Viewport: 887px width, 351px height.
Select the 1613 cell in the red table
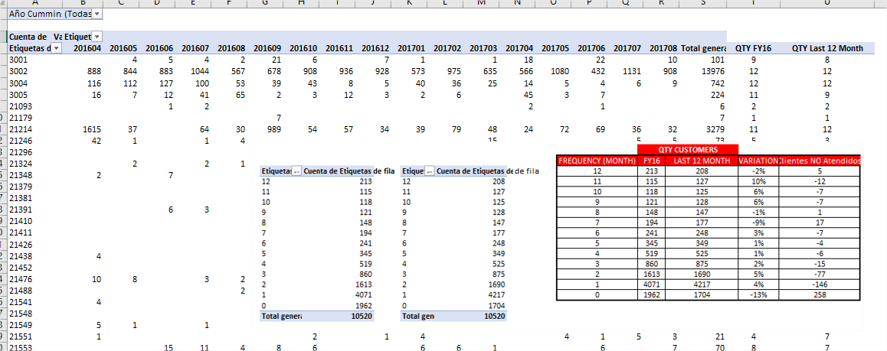(x=653, y=273)
